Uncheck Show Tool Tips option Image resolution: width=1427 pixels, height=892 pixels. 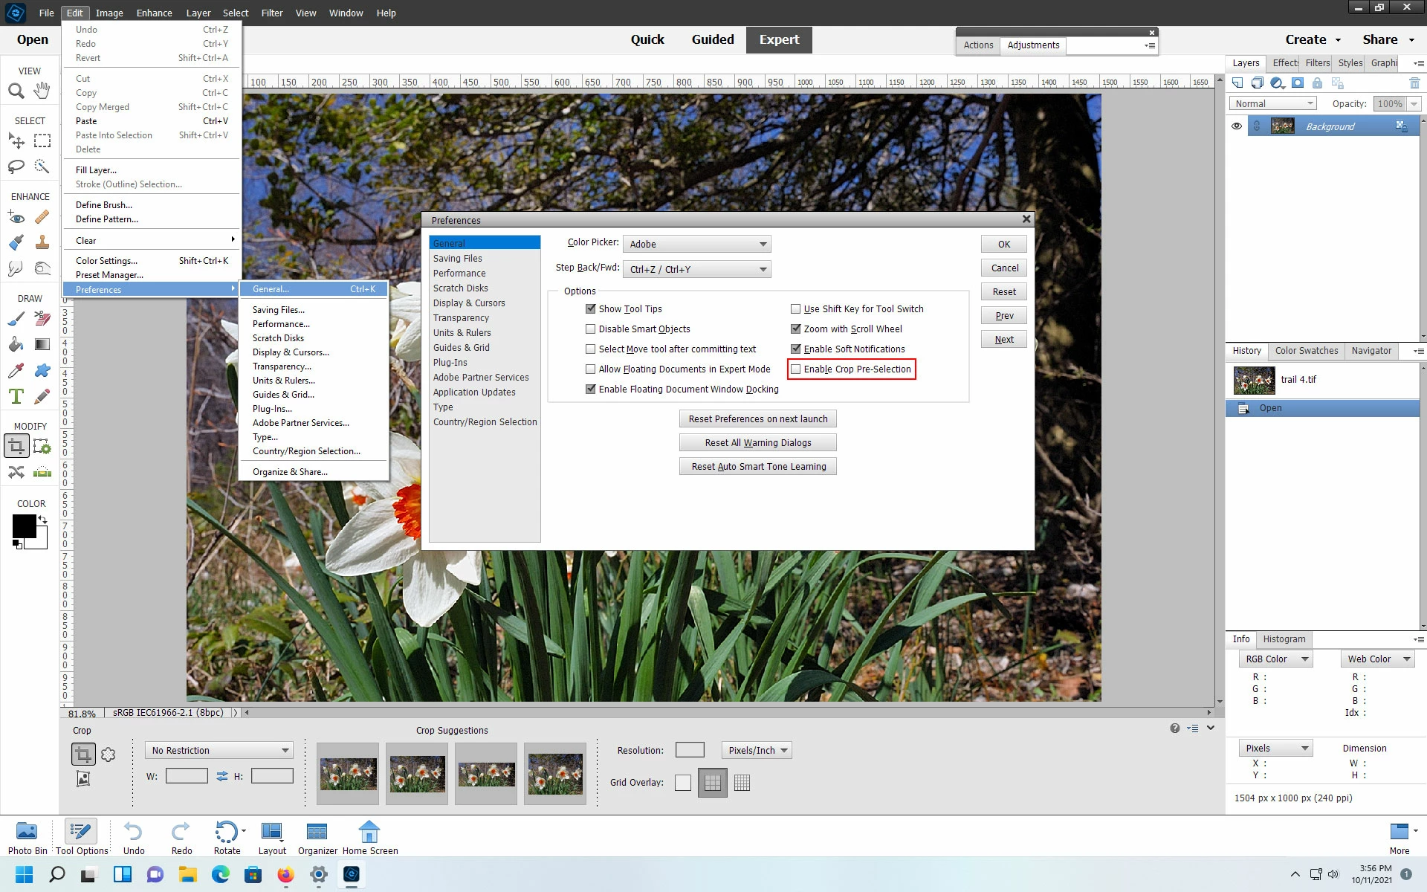pos(591,309)
